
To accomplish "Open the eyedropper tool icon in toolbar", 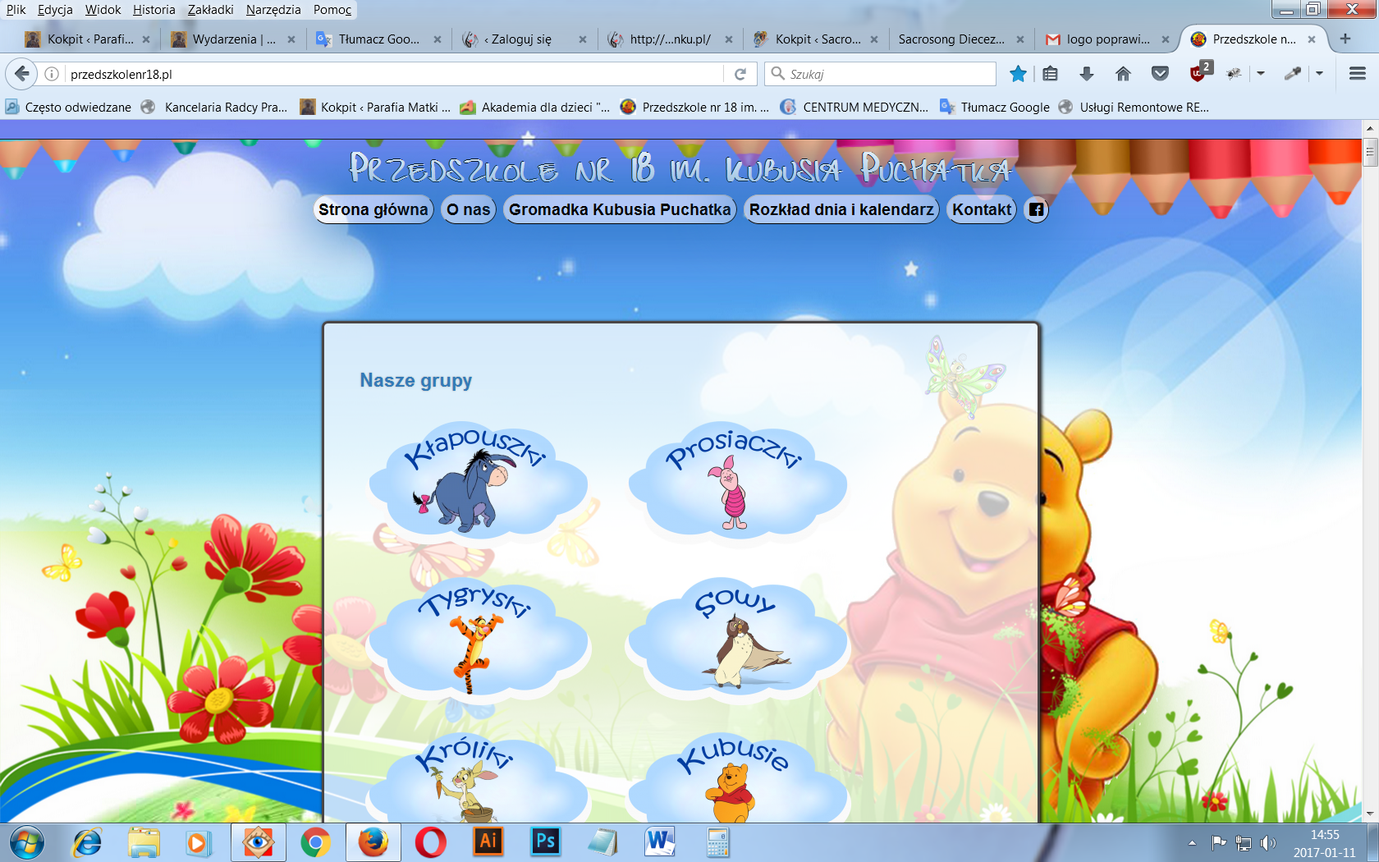I will coord(1293,74).
